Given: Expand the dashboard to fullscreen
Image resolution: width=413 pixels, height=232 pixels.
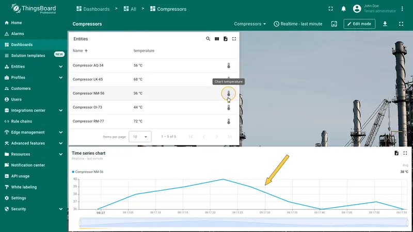Looking at the screenshot, I should point(401,24).
